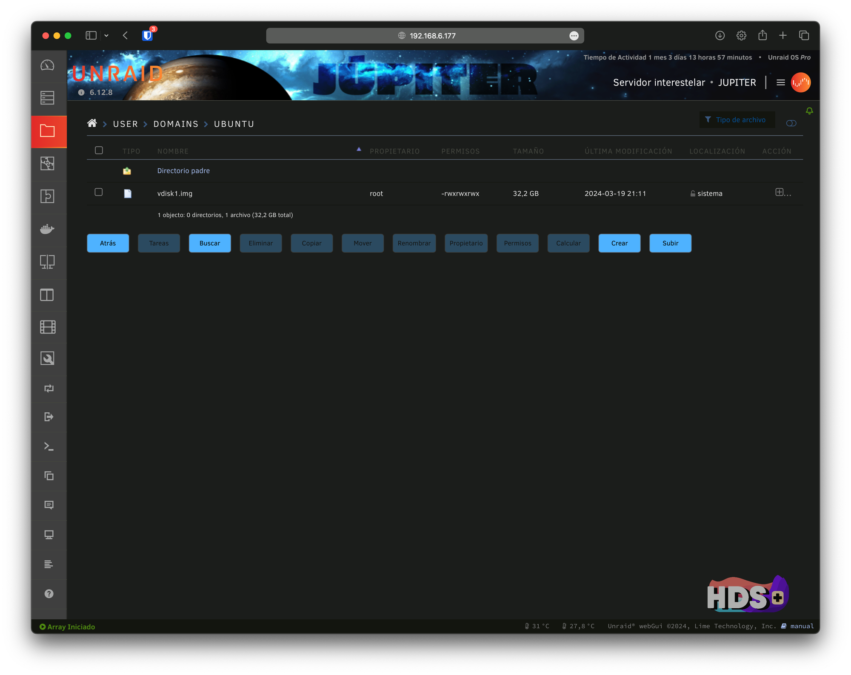Click the Buscar button

[210, 243]
